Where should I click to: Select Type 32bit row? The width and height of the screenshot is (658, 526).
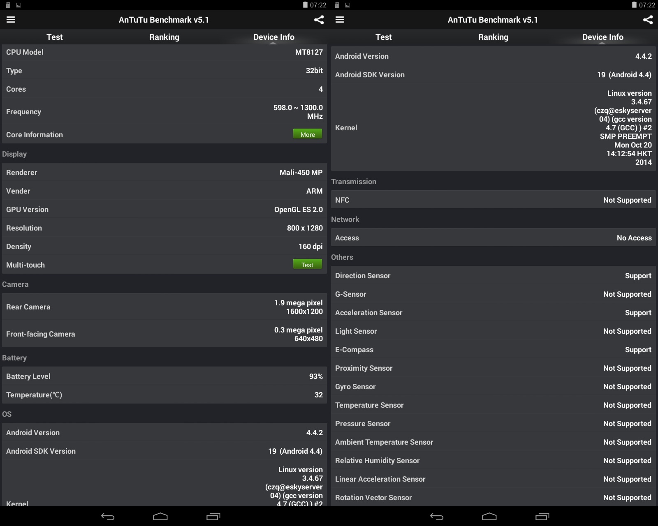tap(164, 71)
